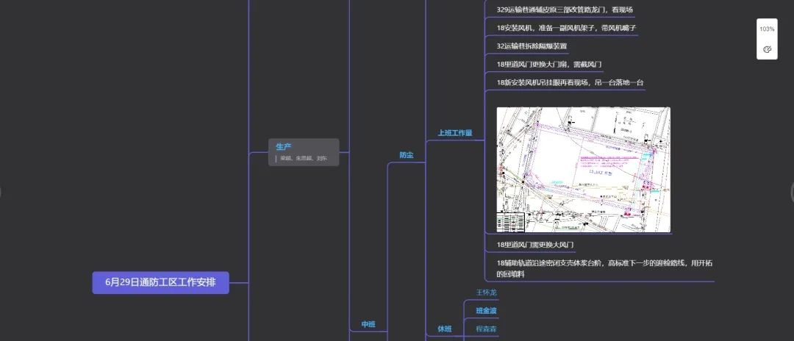Click the 中班 branch node

click(368, 324)
